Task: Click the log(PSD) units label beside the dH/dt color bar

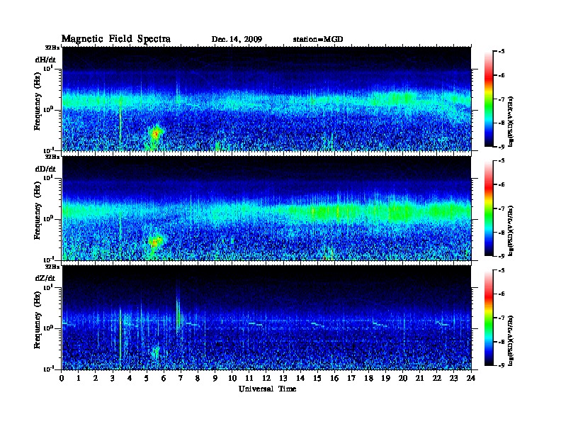Action: point(511,121)
